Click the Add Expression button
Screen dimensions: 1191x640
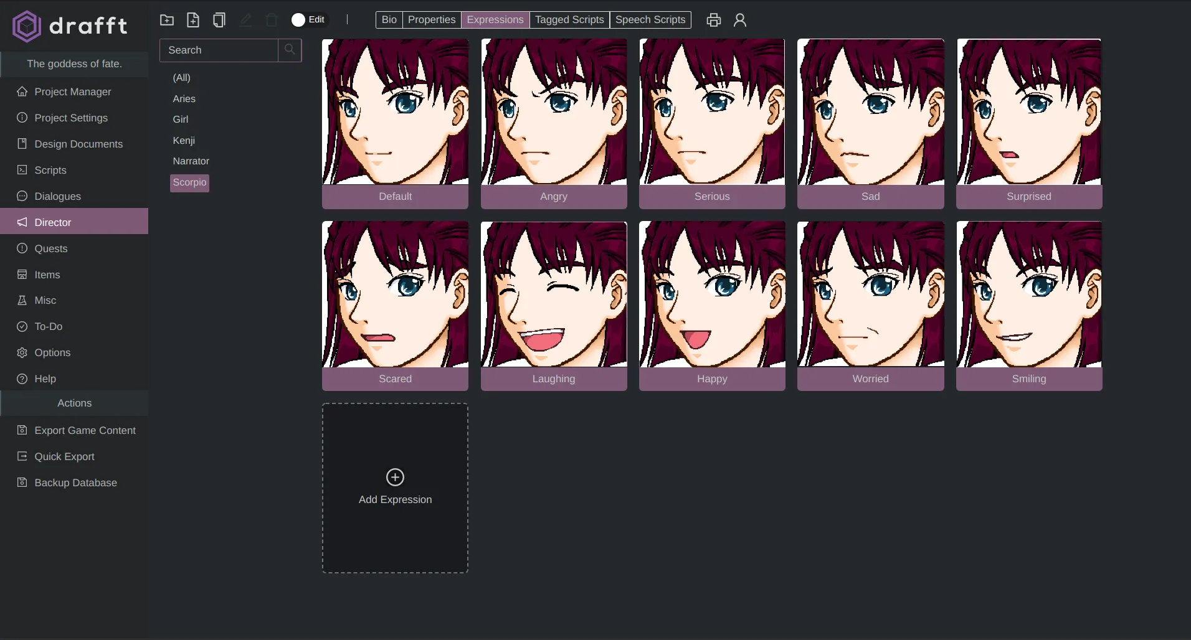tap(395, 488)
